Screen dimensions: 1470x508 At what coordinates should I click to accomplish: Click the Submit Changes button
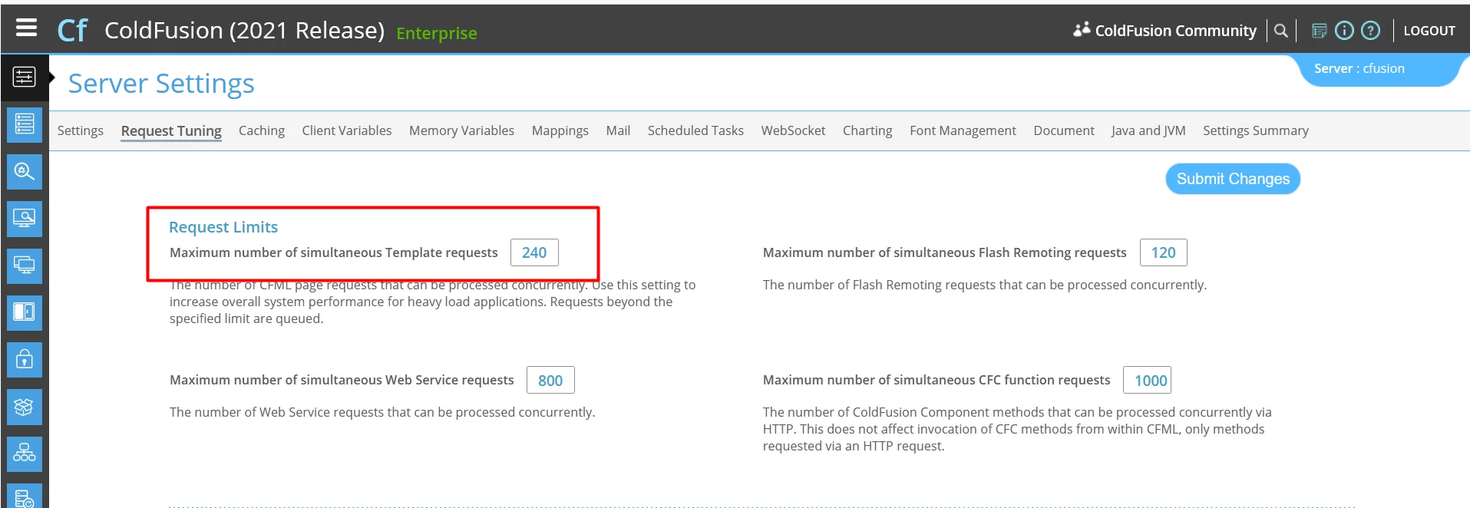(1233, 179)
